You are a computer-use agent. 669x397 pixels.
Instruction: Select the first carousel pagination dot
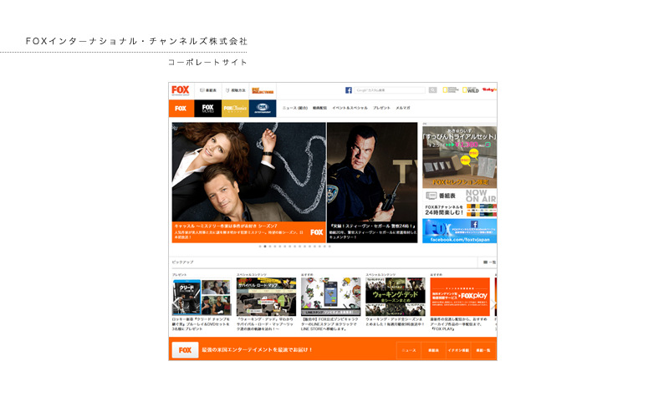(260, 247)
